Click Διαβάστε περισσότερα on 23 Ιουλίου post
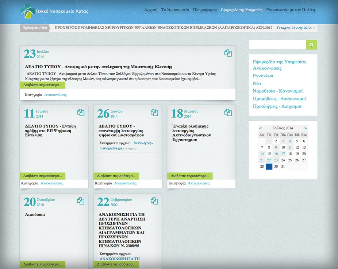Screen dimensions: 338x269 tap(42, 85)
